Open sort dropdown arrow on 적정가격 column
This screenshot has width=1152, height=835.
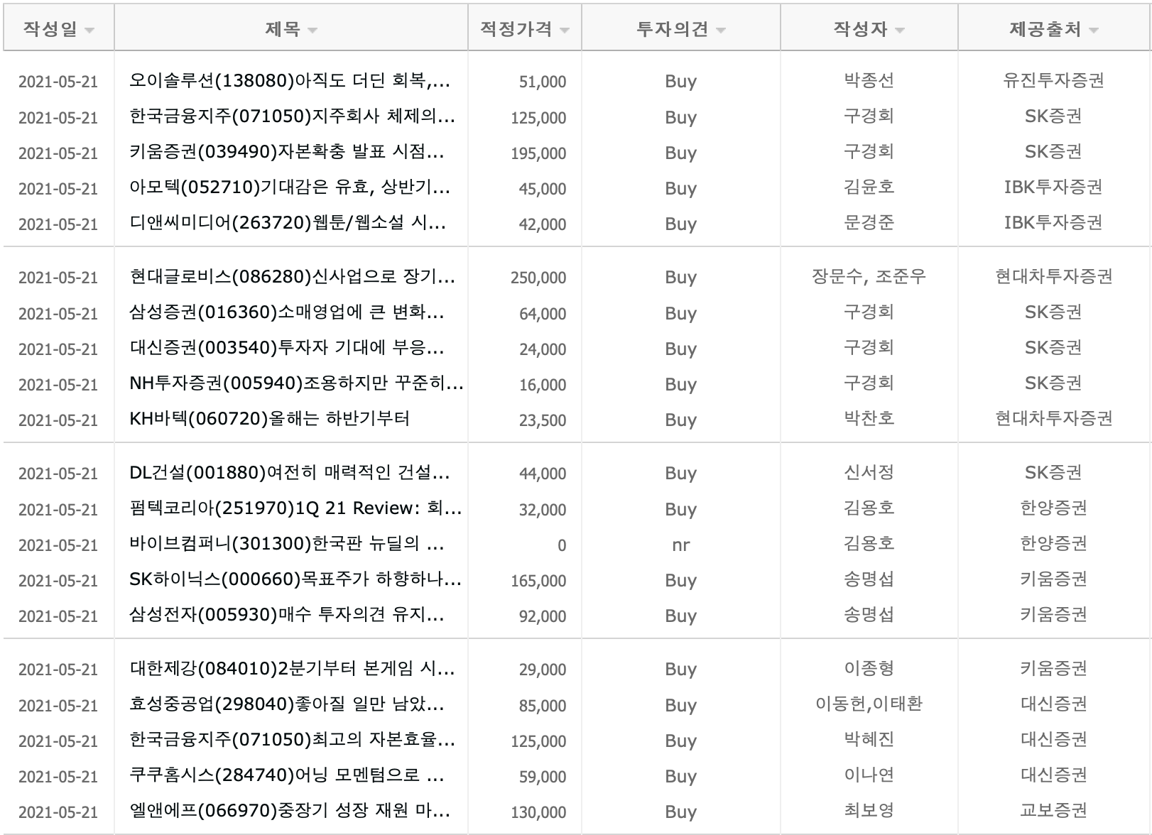[x=564, y=31]
